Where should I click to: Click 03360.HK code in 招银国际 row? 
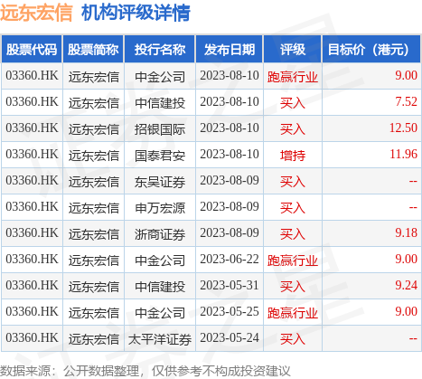click(32, 128)
